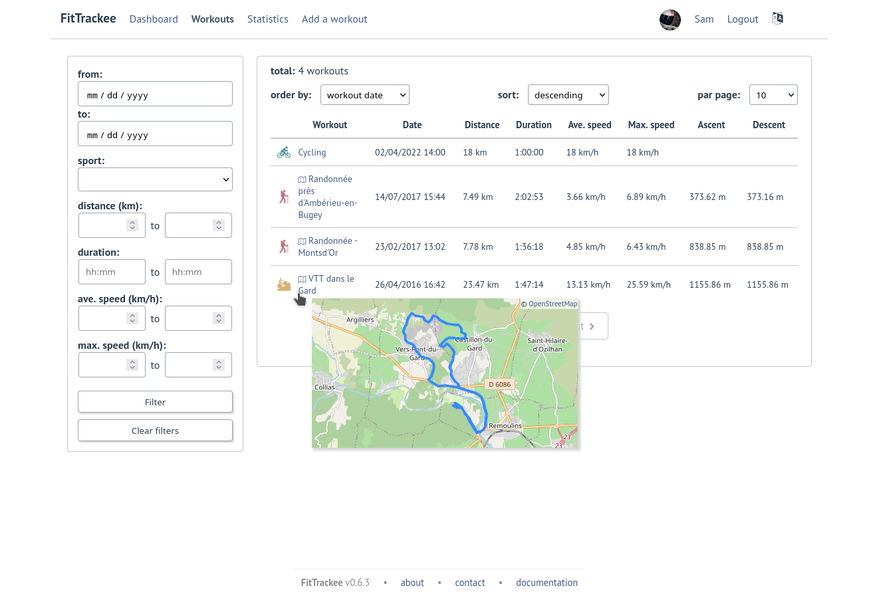Viewport: 879px width, 592px height.
Task: Click minimum ave. speed field
Action: click(112, 318)
